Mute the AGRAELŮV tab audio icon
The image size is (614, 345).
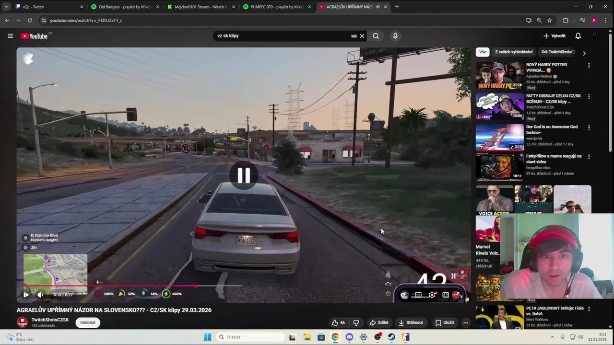[378, 7]
